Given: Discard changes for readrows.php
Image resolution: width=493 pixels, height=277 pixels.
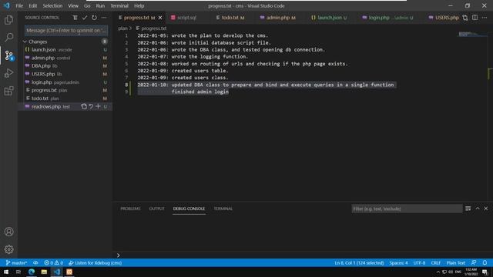Looking at the screenshot, I should 91,106.
